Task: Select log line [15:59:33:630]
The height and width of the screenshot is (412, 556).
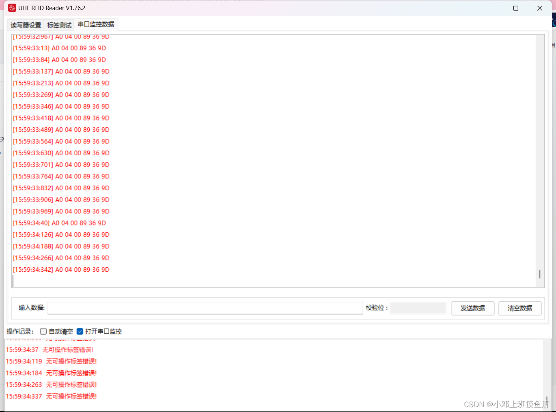Action: pyautogui.click(x=61, y=153)
